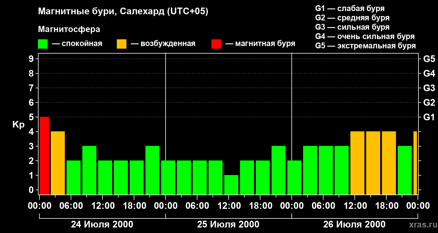Click the '26 Июля 2000' date label
Screen dimensions: 438x233
tap(354, 225)
